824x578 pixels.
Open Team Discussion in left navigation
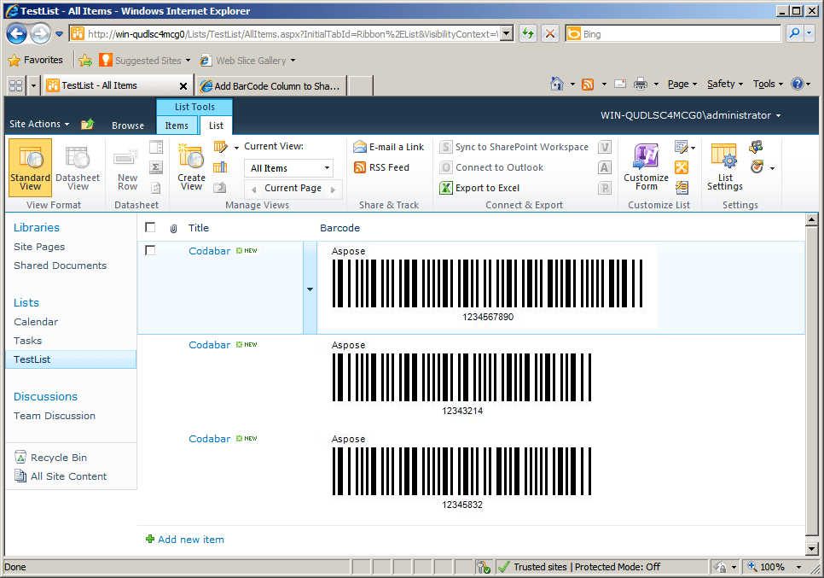coord(55,416)
